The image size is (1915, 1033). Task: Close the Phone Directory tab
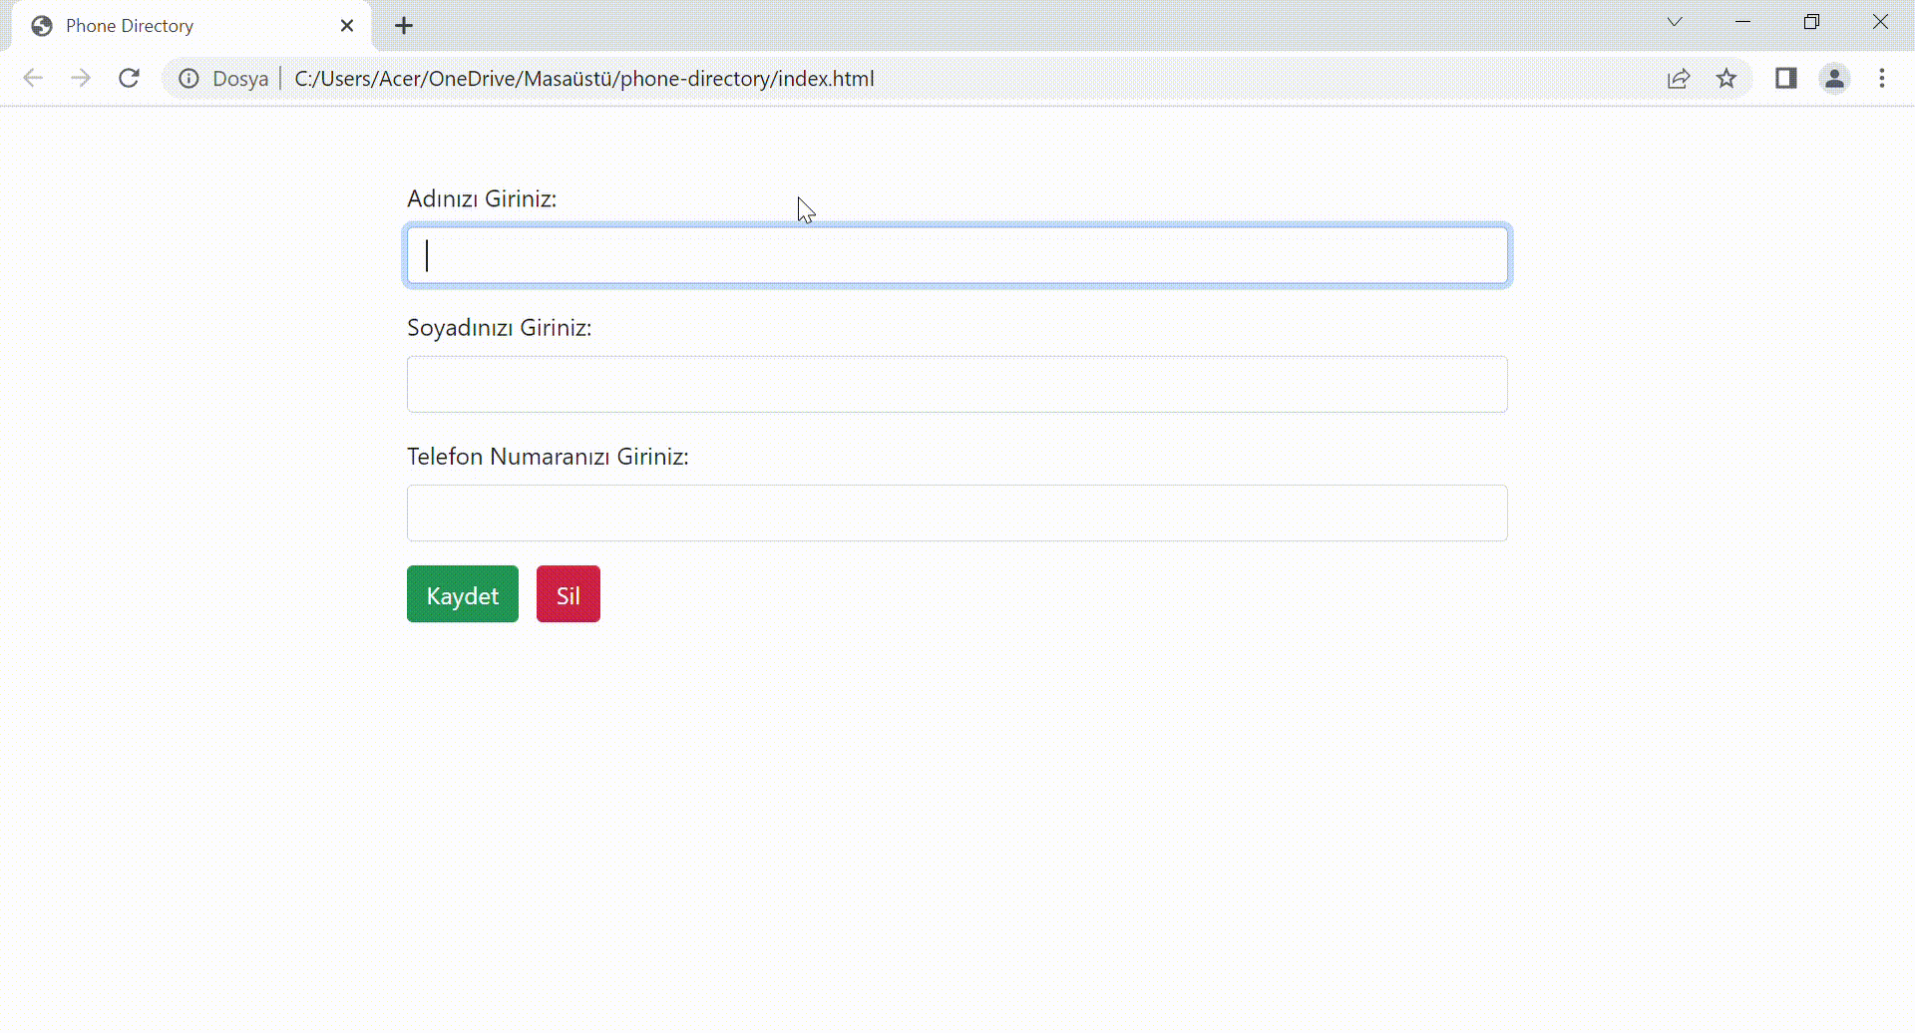(347, 25)
